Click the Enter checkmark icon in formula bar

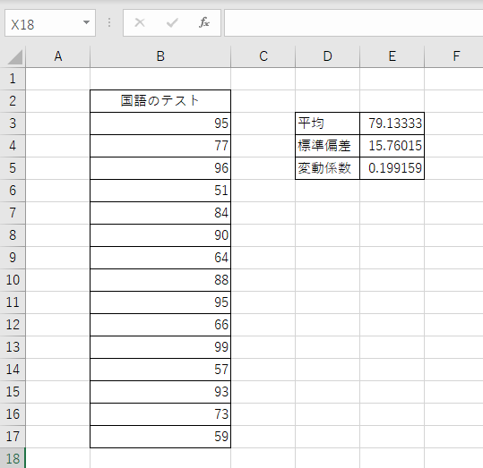tap(172, 22)
